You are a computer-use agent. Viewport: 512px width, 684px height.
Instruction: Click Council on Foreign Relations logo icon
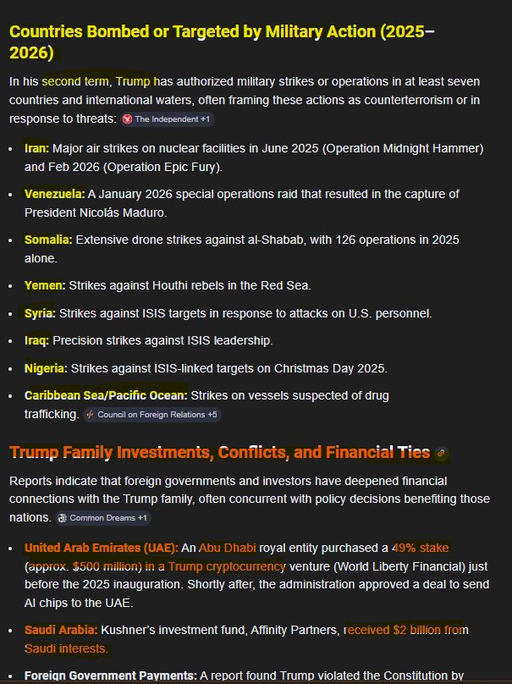pyautogui.click(x=90, y=415)
